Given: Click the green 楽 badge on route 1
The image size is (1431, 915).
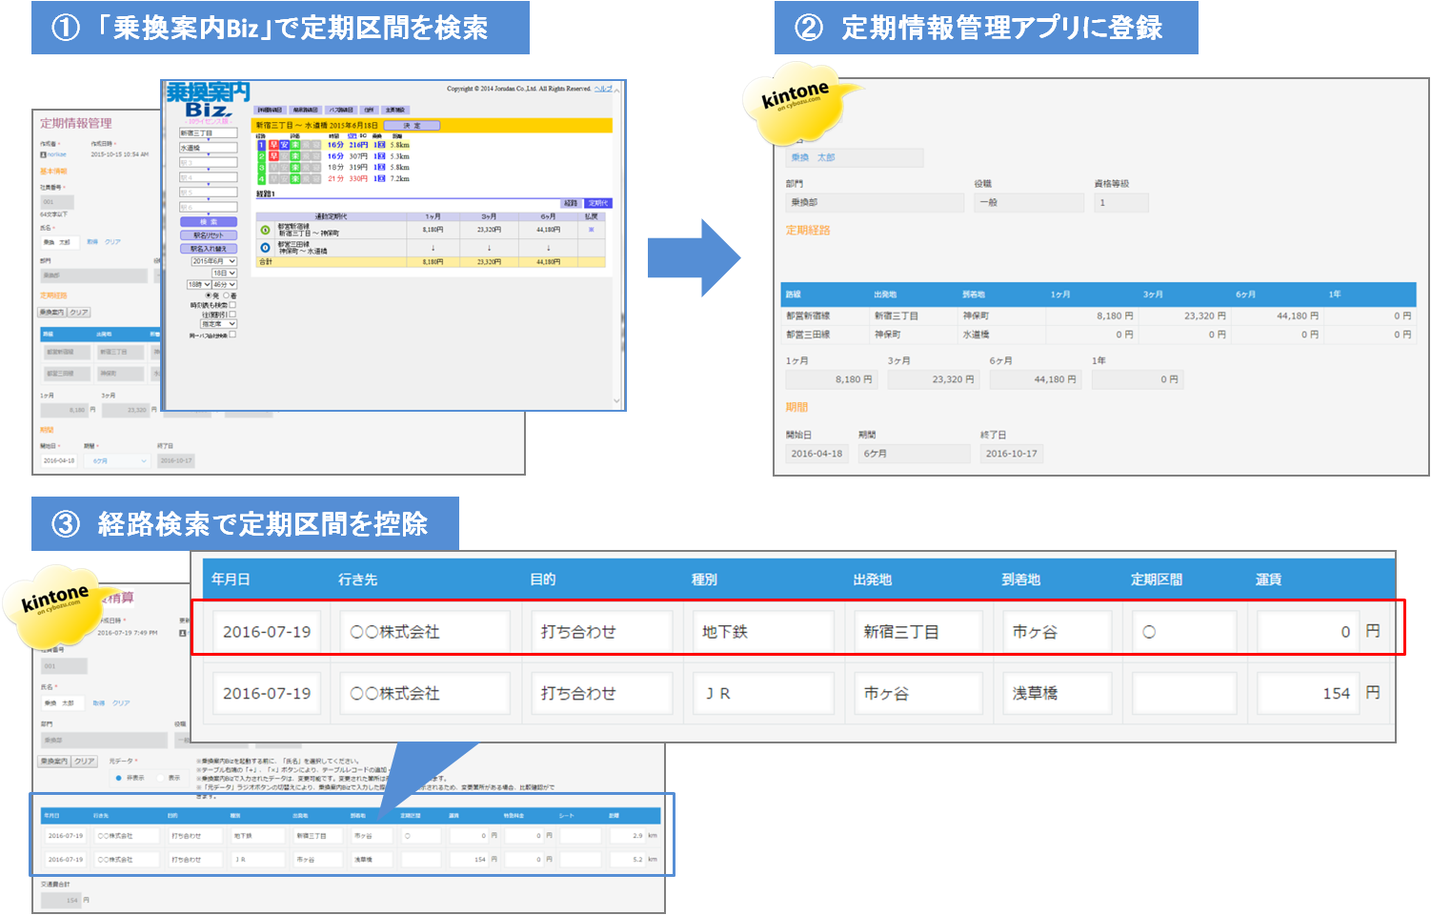Looking at the screenshot, I should [x=295, y=145].
